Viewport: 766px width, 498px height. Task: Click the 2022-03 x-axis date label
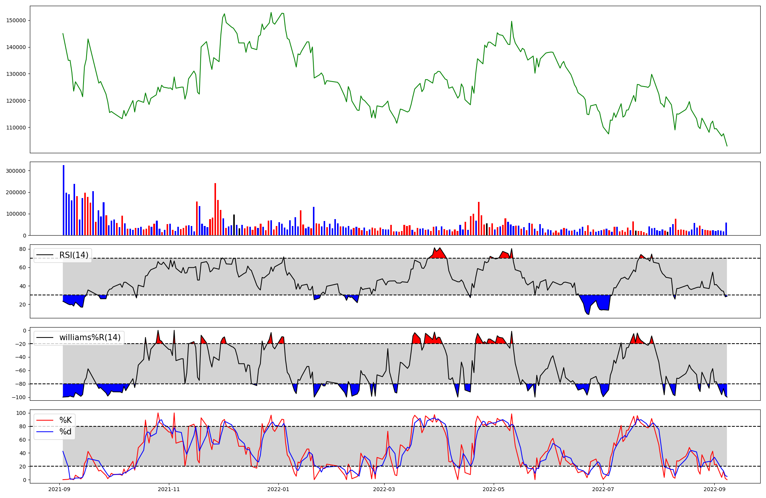(x=384, y=489)
